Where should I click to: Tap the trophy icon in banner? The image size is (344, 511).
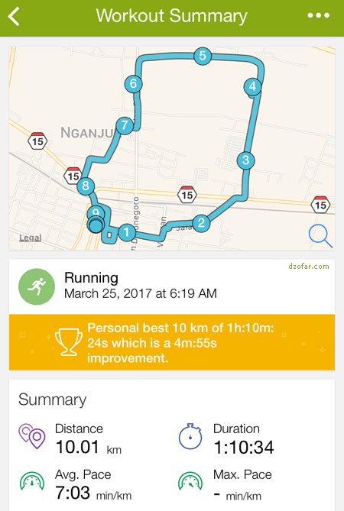[x=69, y=342]
